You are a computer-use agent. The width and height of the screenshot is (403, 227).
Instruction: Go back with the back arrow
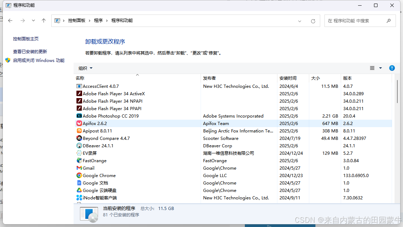click(x=10, y=21)
